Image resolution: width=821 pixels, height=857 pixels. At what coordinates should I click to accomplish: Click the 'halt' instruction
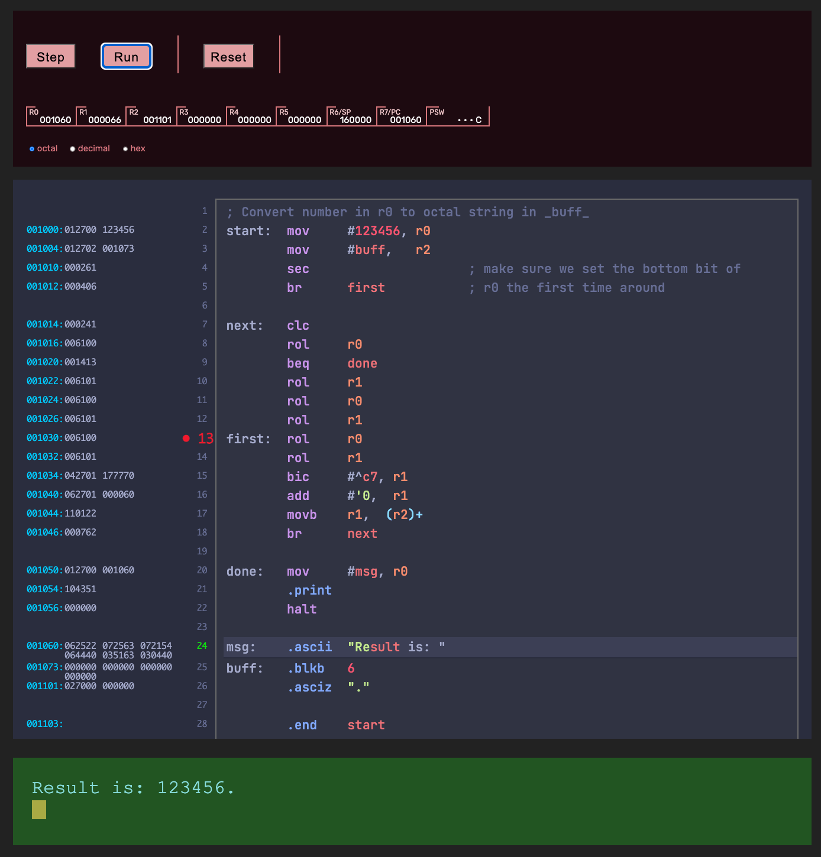[x=302, y=609]
